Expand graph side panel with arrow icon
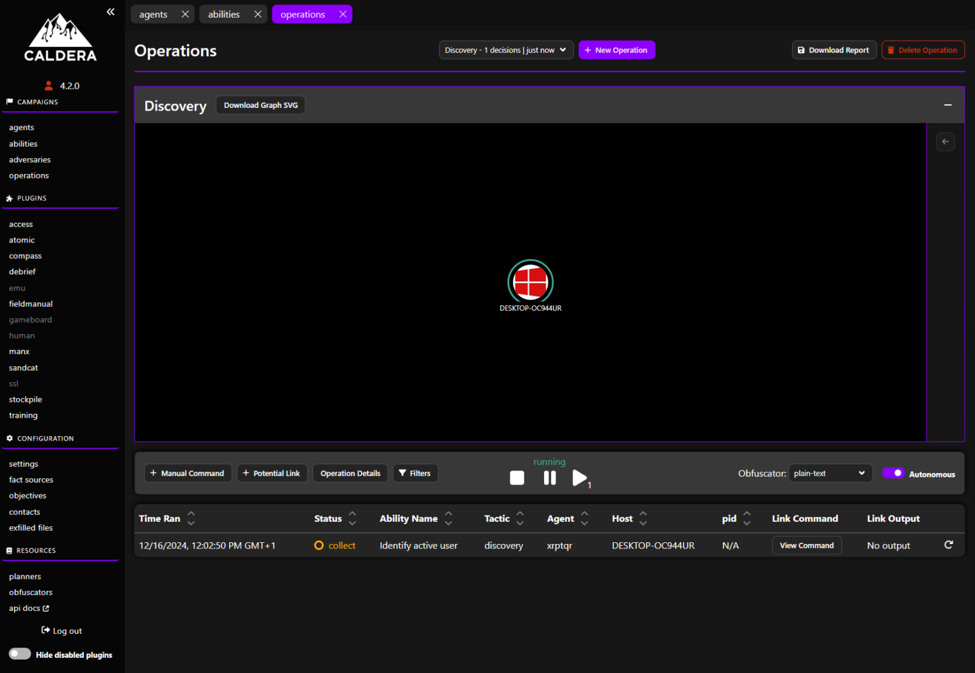Viewport: 975px width, 673px height. pyautogui.click(x=945, y=142)
